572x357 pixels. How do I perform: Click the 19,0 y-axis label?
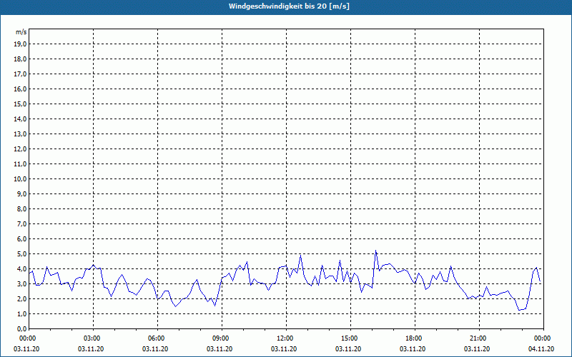point(21,44)
